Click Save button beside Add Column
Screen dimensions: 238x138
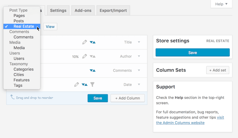[x=98, y=98]
